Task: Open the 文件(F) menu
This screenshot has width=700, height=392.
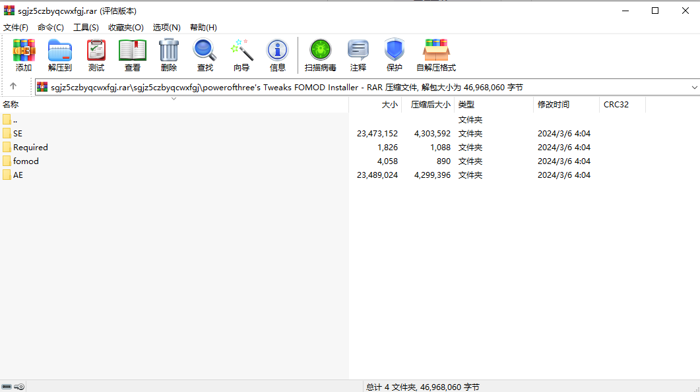Action: [16, 27]
